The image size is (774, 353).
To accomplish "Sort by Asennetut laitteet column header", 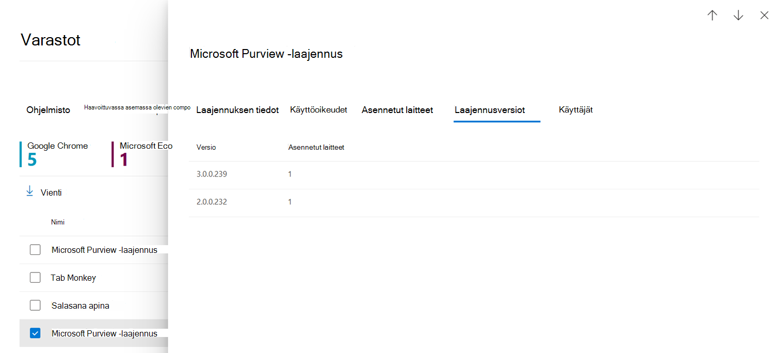I will coord(316,147).
